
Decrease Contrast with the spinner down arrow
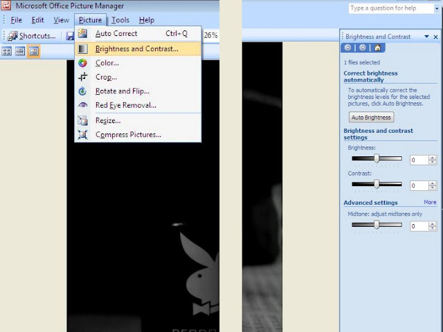pos(432,187)
